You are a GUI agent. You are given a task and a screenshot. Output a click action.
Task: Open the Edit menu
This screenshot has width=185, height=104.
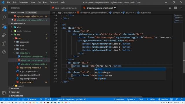[15, 2]
